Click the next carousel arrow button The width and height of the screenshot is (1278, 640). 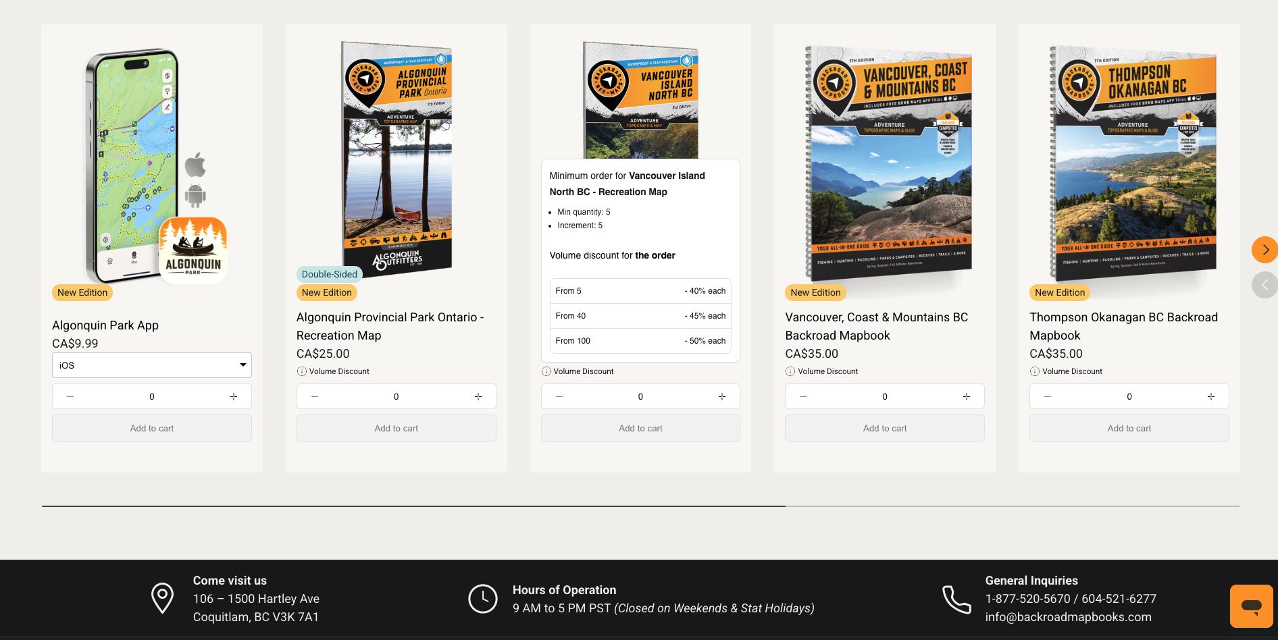point(1264,250)
